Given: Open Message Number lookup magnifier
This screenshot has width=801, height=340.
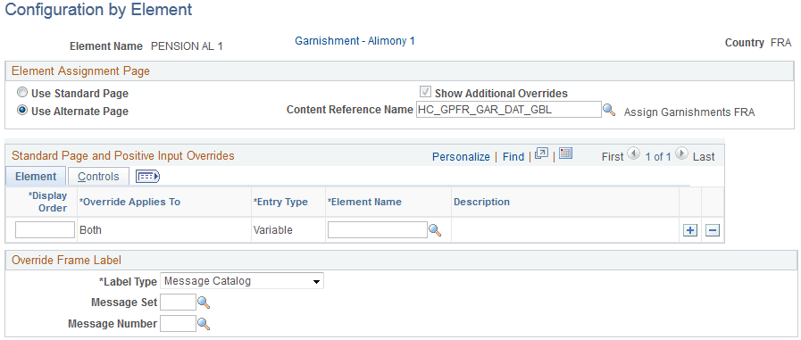Looking at the screenshot, I should coord(204,324).
